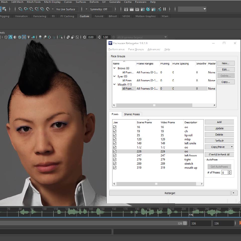Toggle the 'mouth up' pose checkbox
This screenshot has height=241, width=241.
pos(115,168)
